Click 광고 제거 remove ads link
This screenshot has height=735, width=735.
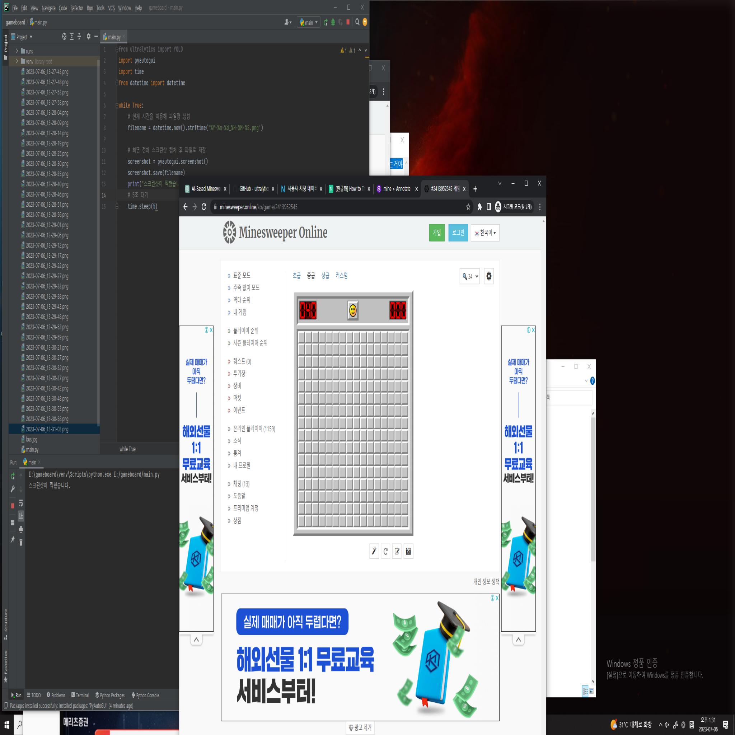[x=360, y=727]
